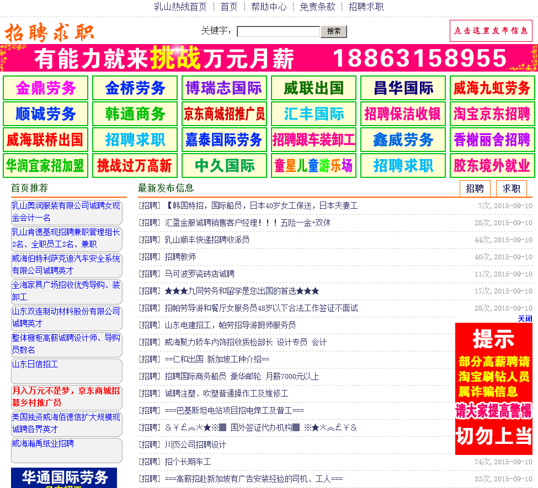The width and height of the screenshot is (538, 488).
Task: Open listing 乳山顺丰快递招聘收派员
Action: tap(207, 240)
